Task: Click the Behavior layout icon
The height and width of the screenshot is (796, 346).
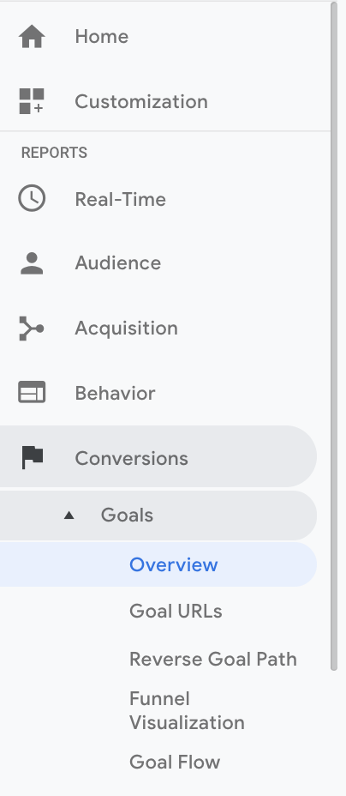Action: [x=32, y=392]
